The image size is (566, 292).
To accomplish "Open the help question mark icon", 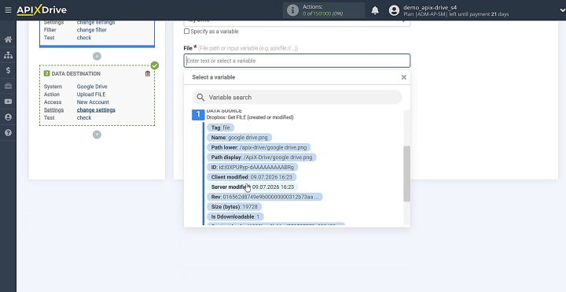I will coord(8,133).
